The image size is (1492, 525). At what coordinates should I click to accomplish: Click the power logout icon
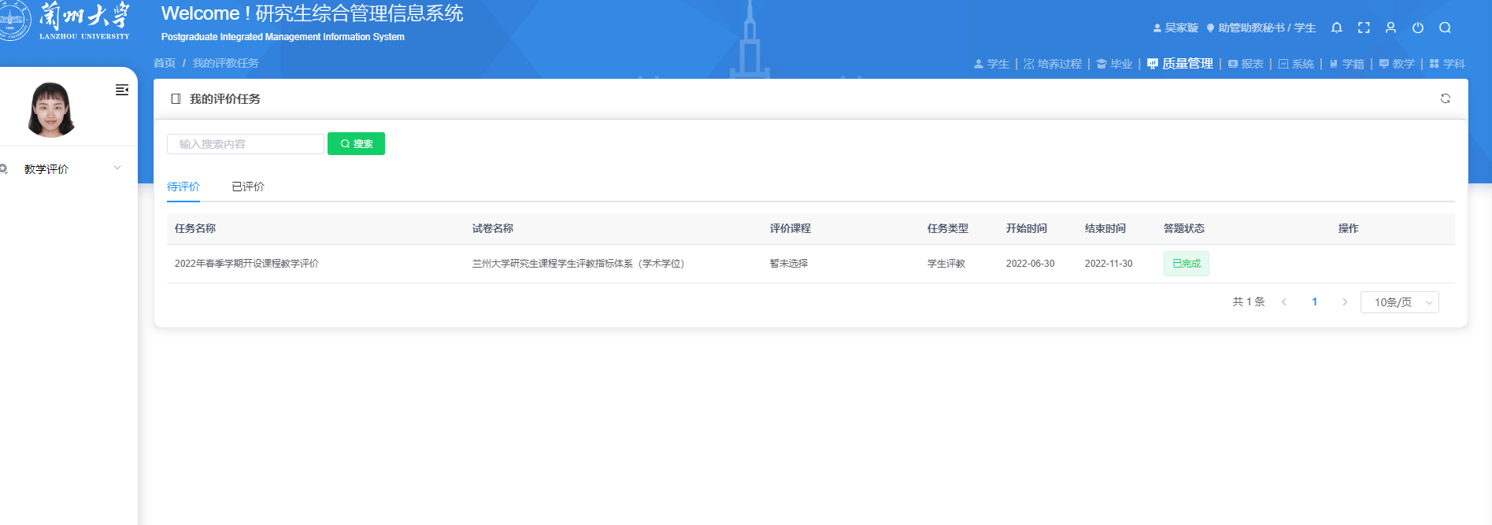tap(1417, 28)
